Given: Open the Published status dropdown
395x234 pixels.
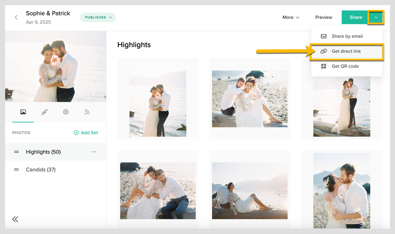Looking at the screenshot, I should tap(98, 17).
